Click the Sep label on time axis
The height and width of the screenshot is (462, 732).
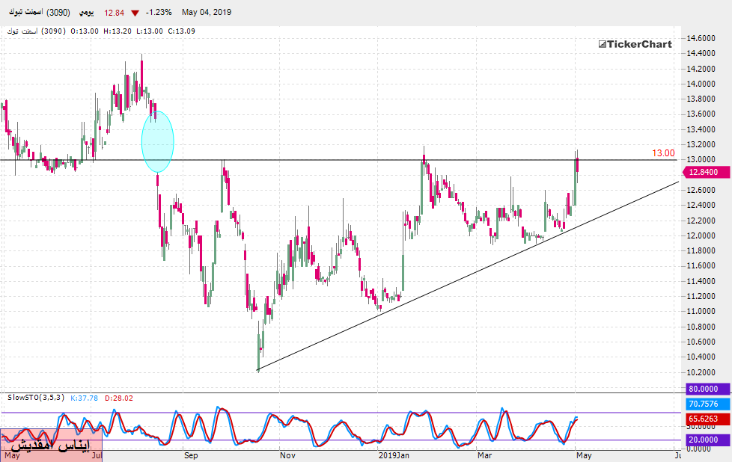[x=190, y=455]
